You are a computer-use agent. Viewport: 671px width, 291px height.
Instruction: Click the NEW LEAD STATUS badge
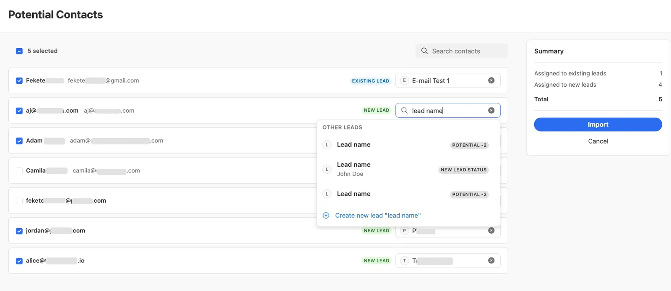click(463, 170)
